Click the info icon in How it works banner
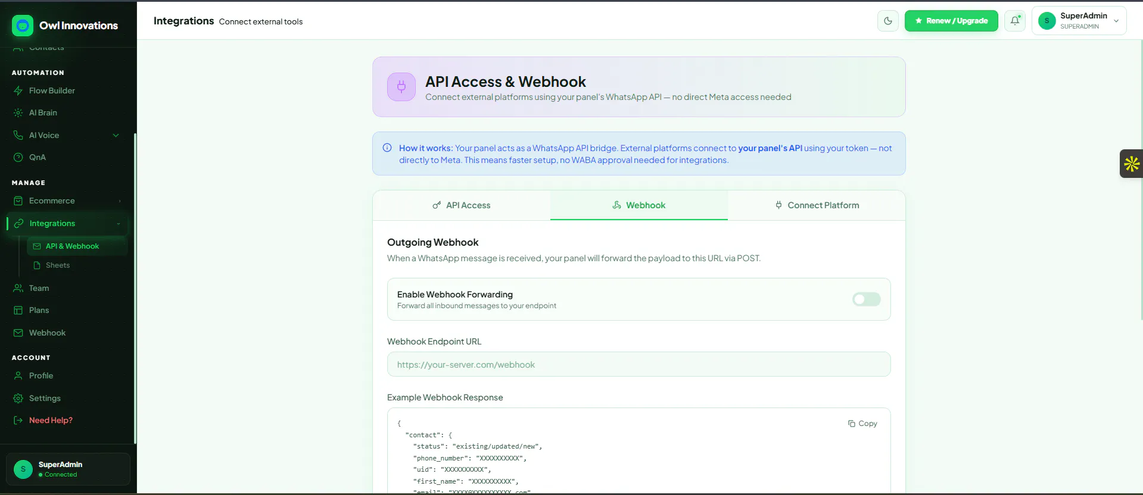The height and width of the screenshot is (495, 1143). tap(387, 148)
